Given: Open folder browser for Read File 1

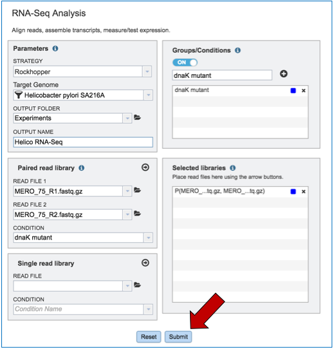Looking at the screenshot, I should [137, 191].
